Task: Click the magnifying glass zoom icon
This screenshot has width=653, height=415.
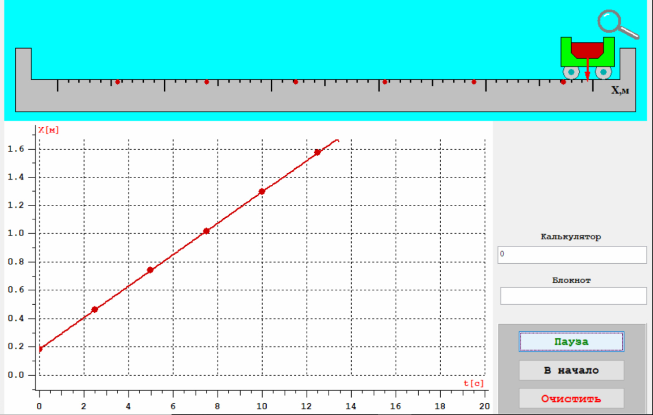Action: tap(618, 25)
